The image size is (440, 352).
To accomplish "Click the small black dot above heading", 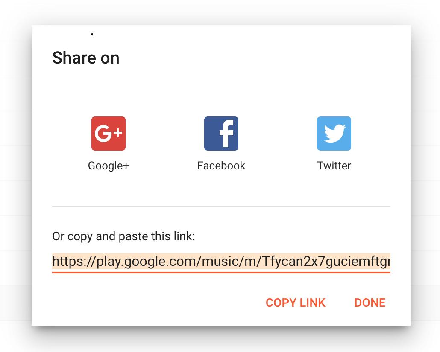I will (92, 34).
